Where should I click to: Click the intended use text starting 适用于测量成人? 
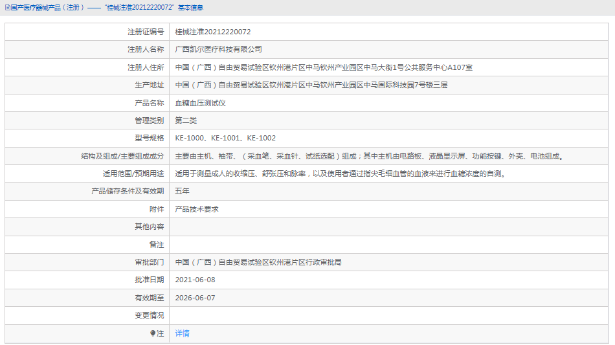tap(342, 173)
